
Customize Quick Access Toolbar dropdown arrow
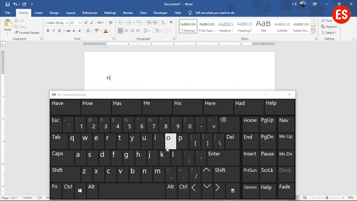[32, 4]
